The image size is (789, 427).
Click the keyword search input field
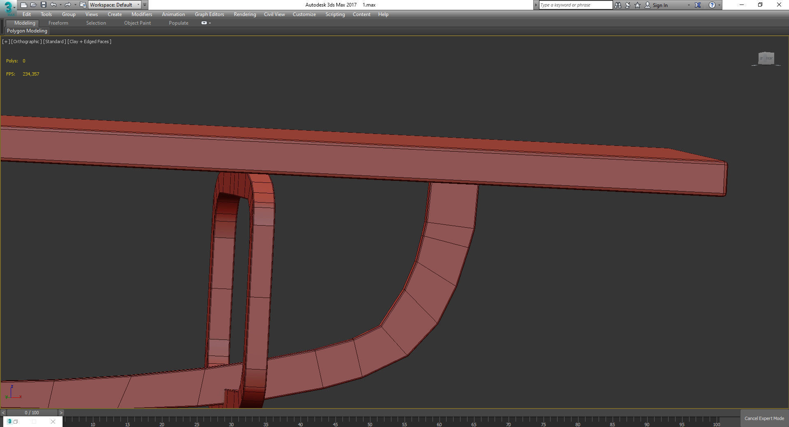click(x=576, y=5)
